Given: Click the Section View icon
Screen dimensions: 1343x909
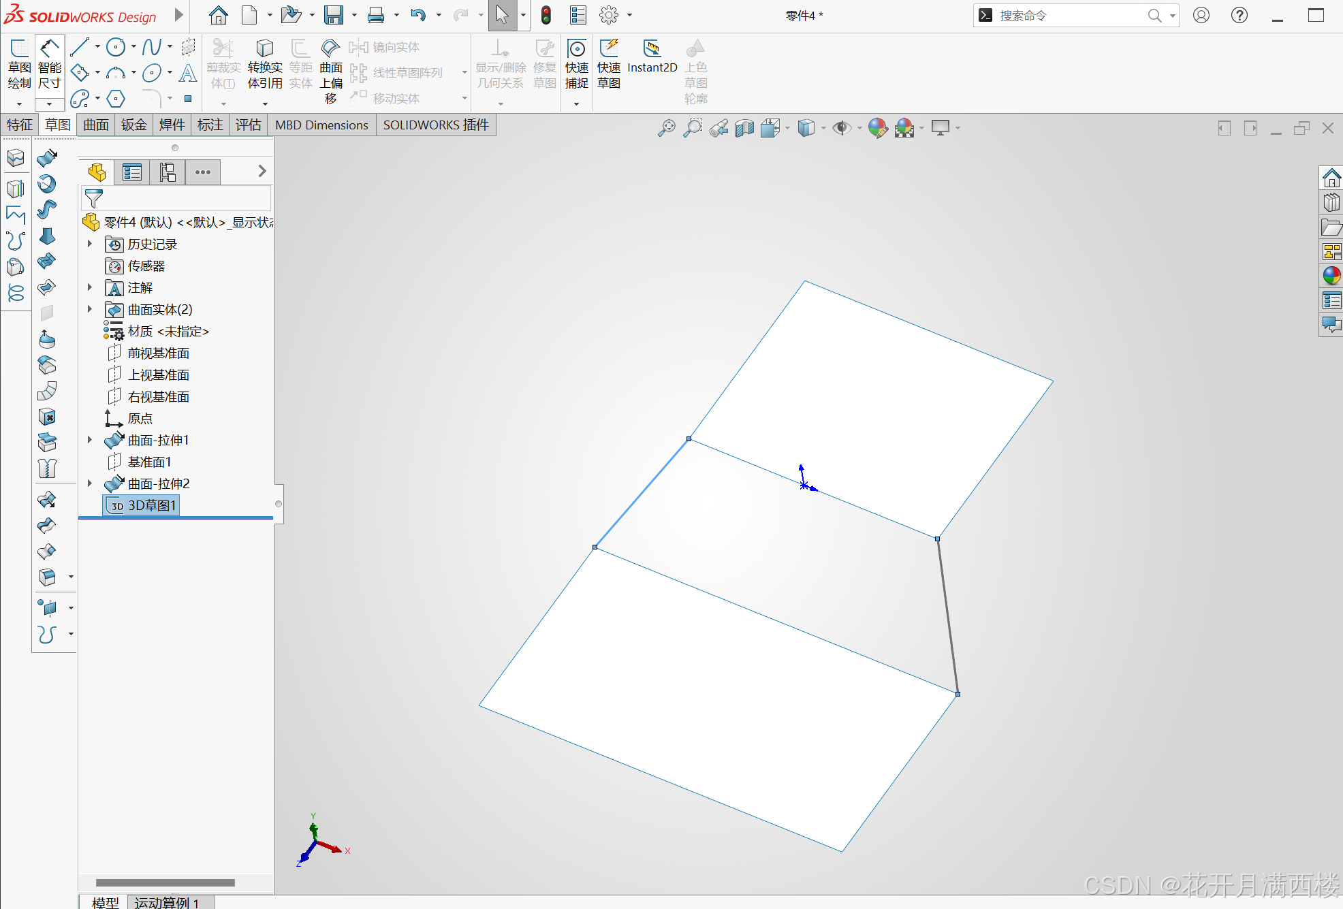Looking at the screenshot, I should tap(744, 128).
